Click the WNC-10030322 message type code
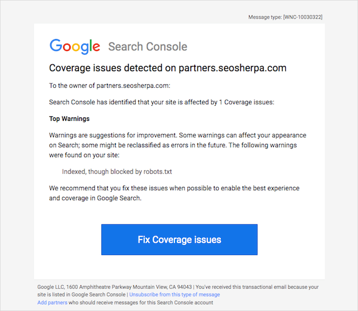The height and width of the screenshot is (311, 358). [303, 17]
